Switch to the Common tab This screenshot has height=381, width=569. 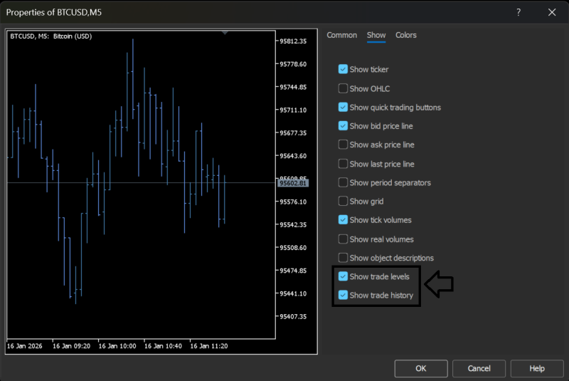point(341,35)
